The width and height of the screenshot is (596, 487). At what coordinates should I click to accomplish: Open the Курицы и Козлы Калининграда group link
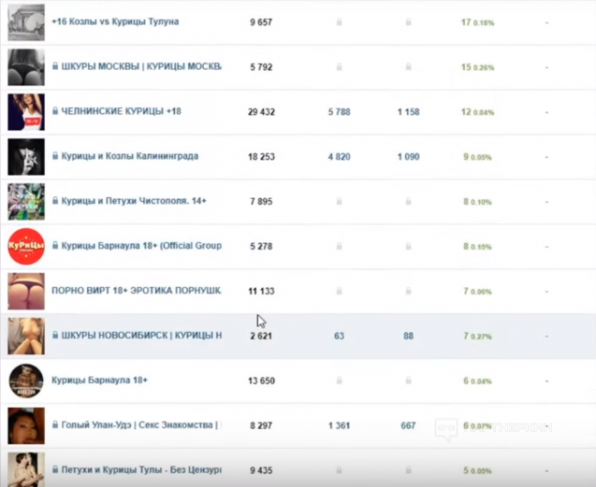128,156
